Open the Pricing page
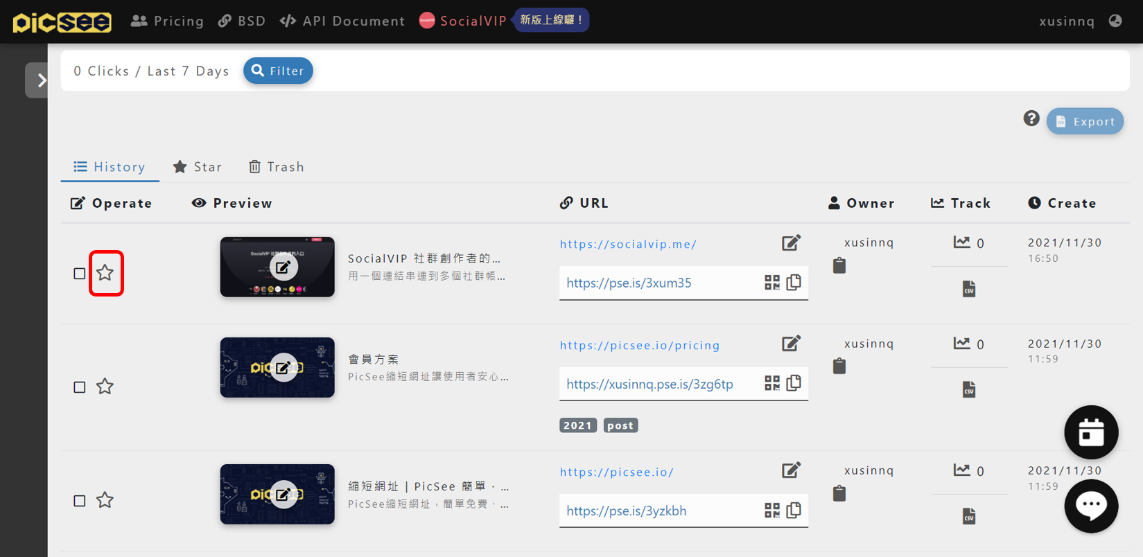This screenshot has height=557, width=1143. [x=168, y=21]
